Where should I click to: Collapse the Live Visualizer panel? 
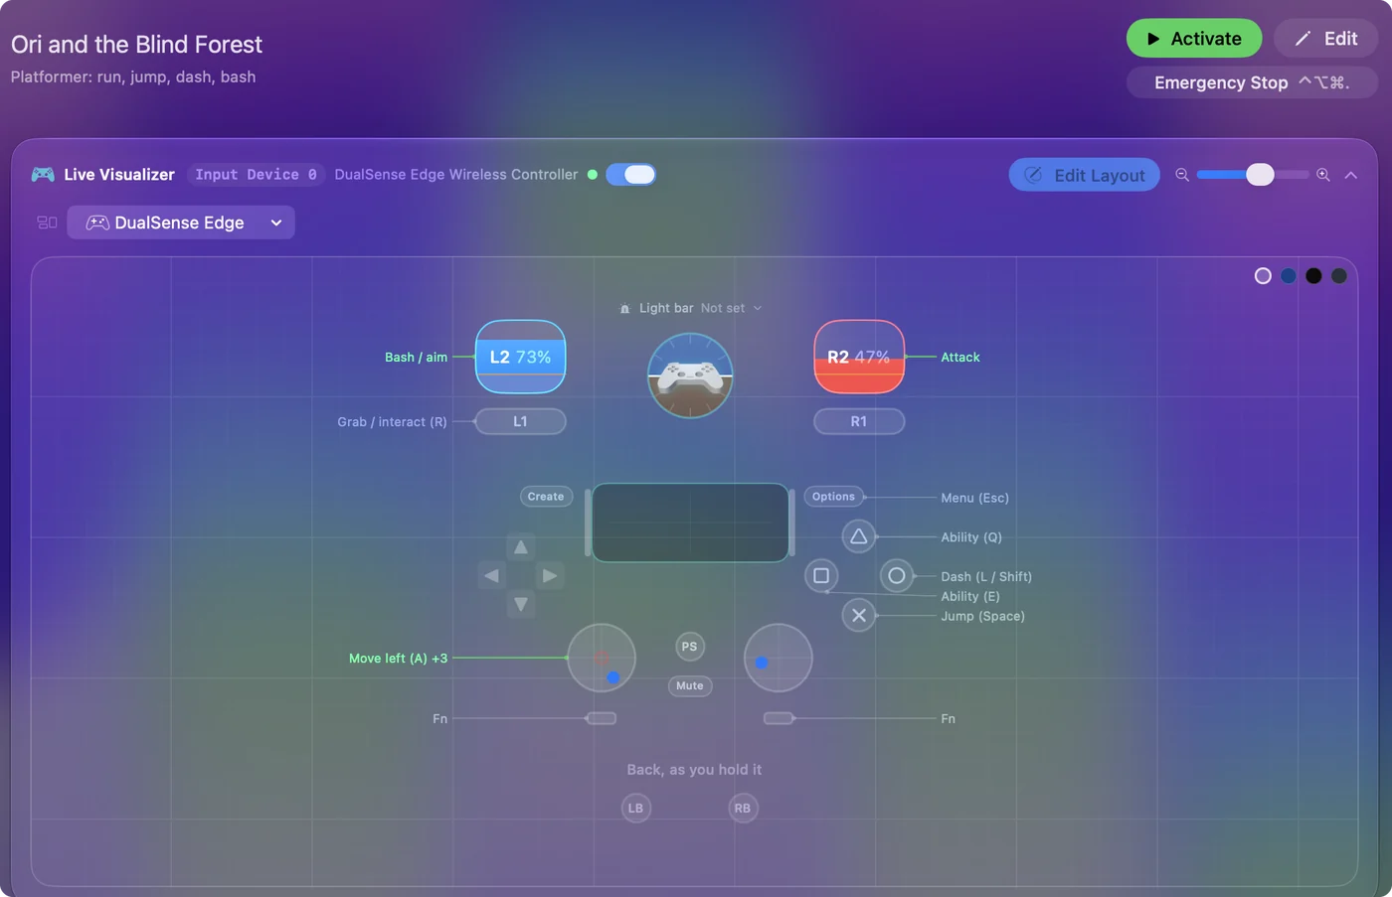[x=1351, y=175]
